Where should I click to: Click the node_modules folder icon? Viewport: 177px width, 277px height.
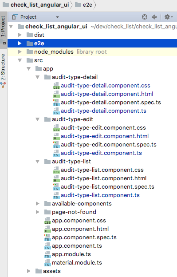coord(30,52)
